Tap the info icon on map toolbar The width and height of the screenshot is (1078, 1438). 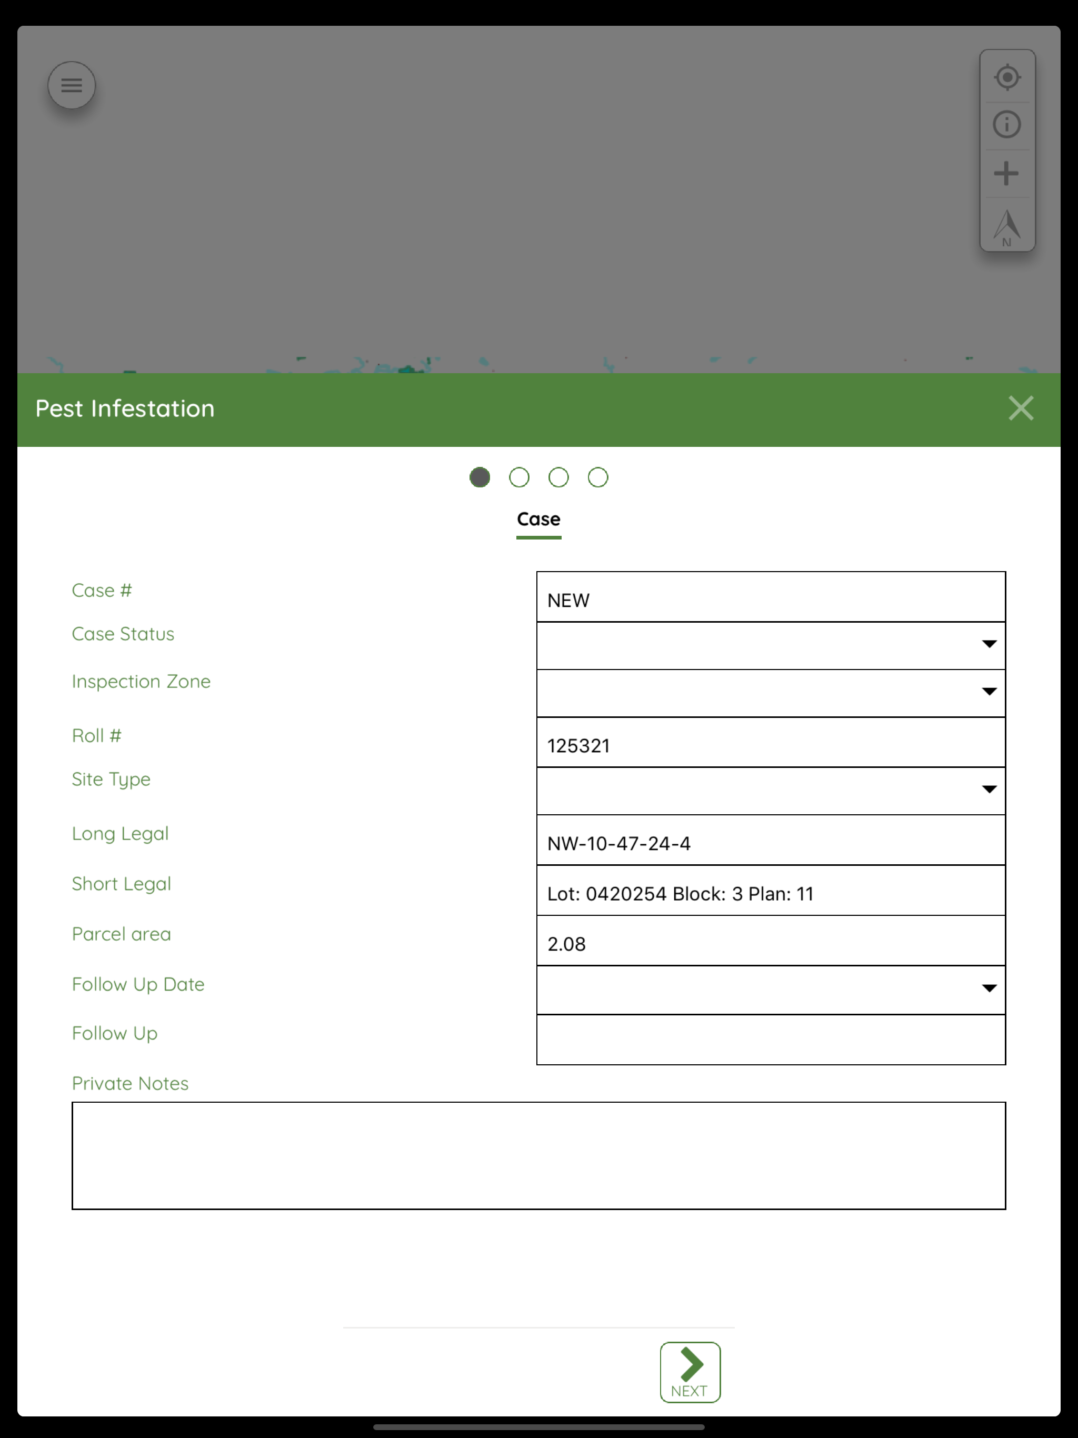coord(1007,124)
